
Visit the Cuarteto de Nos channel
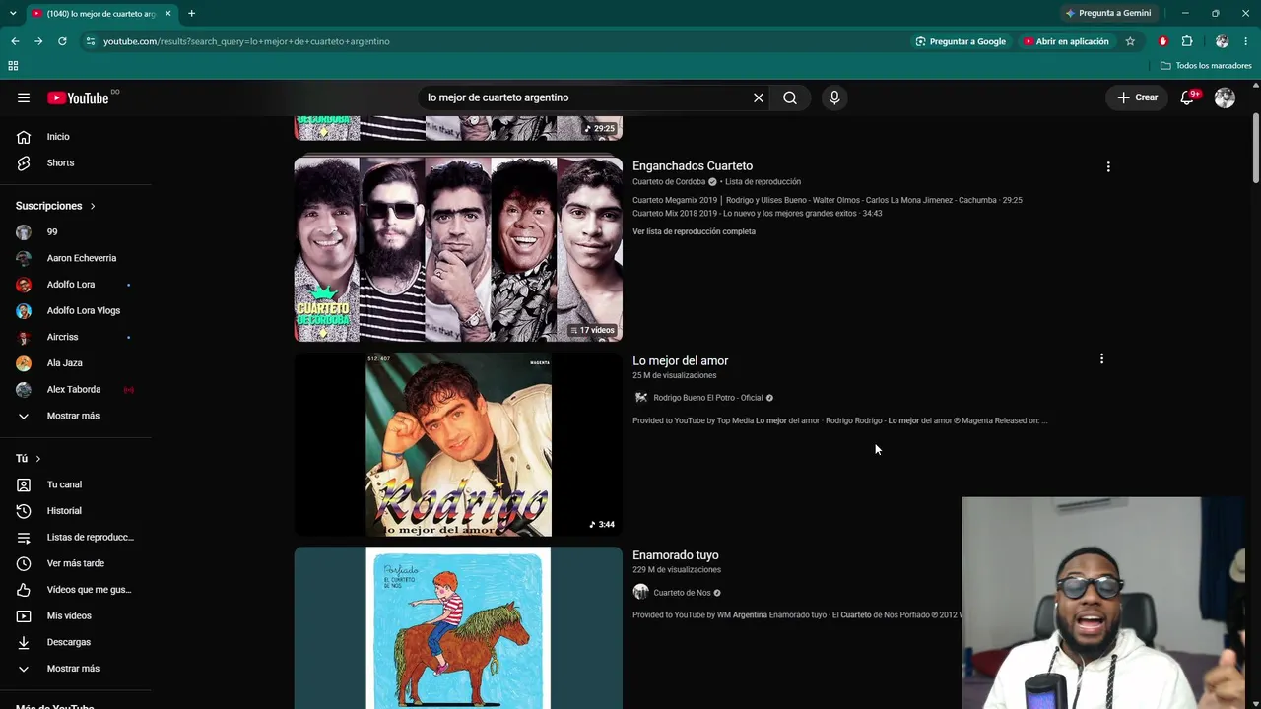pyautogui.click(x=682, y=593)
